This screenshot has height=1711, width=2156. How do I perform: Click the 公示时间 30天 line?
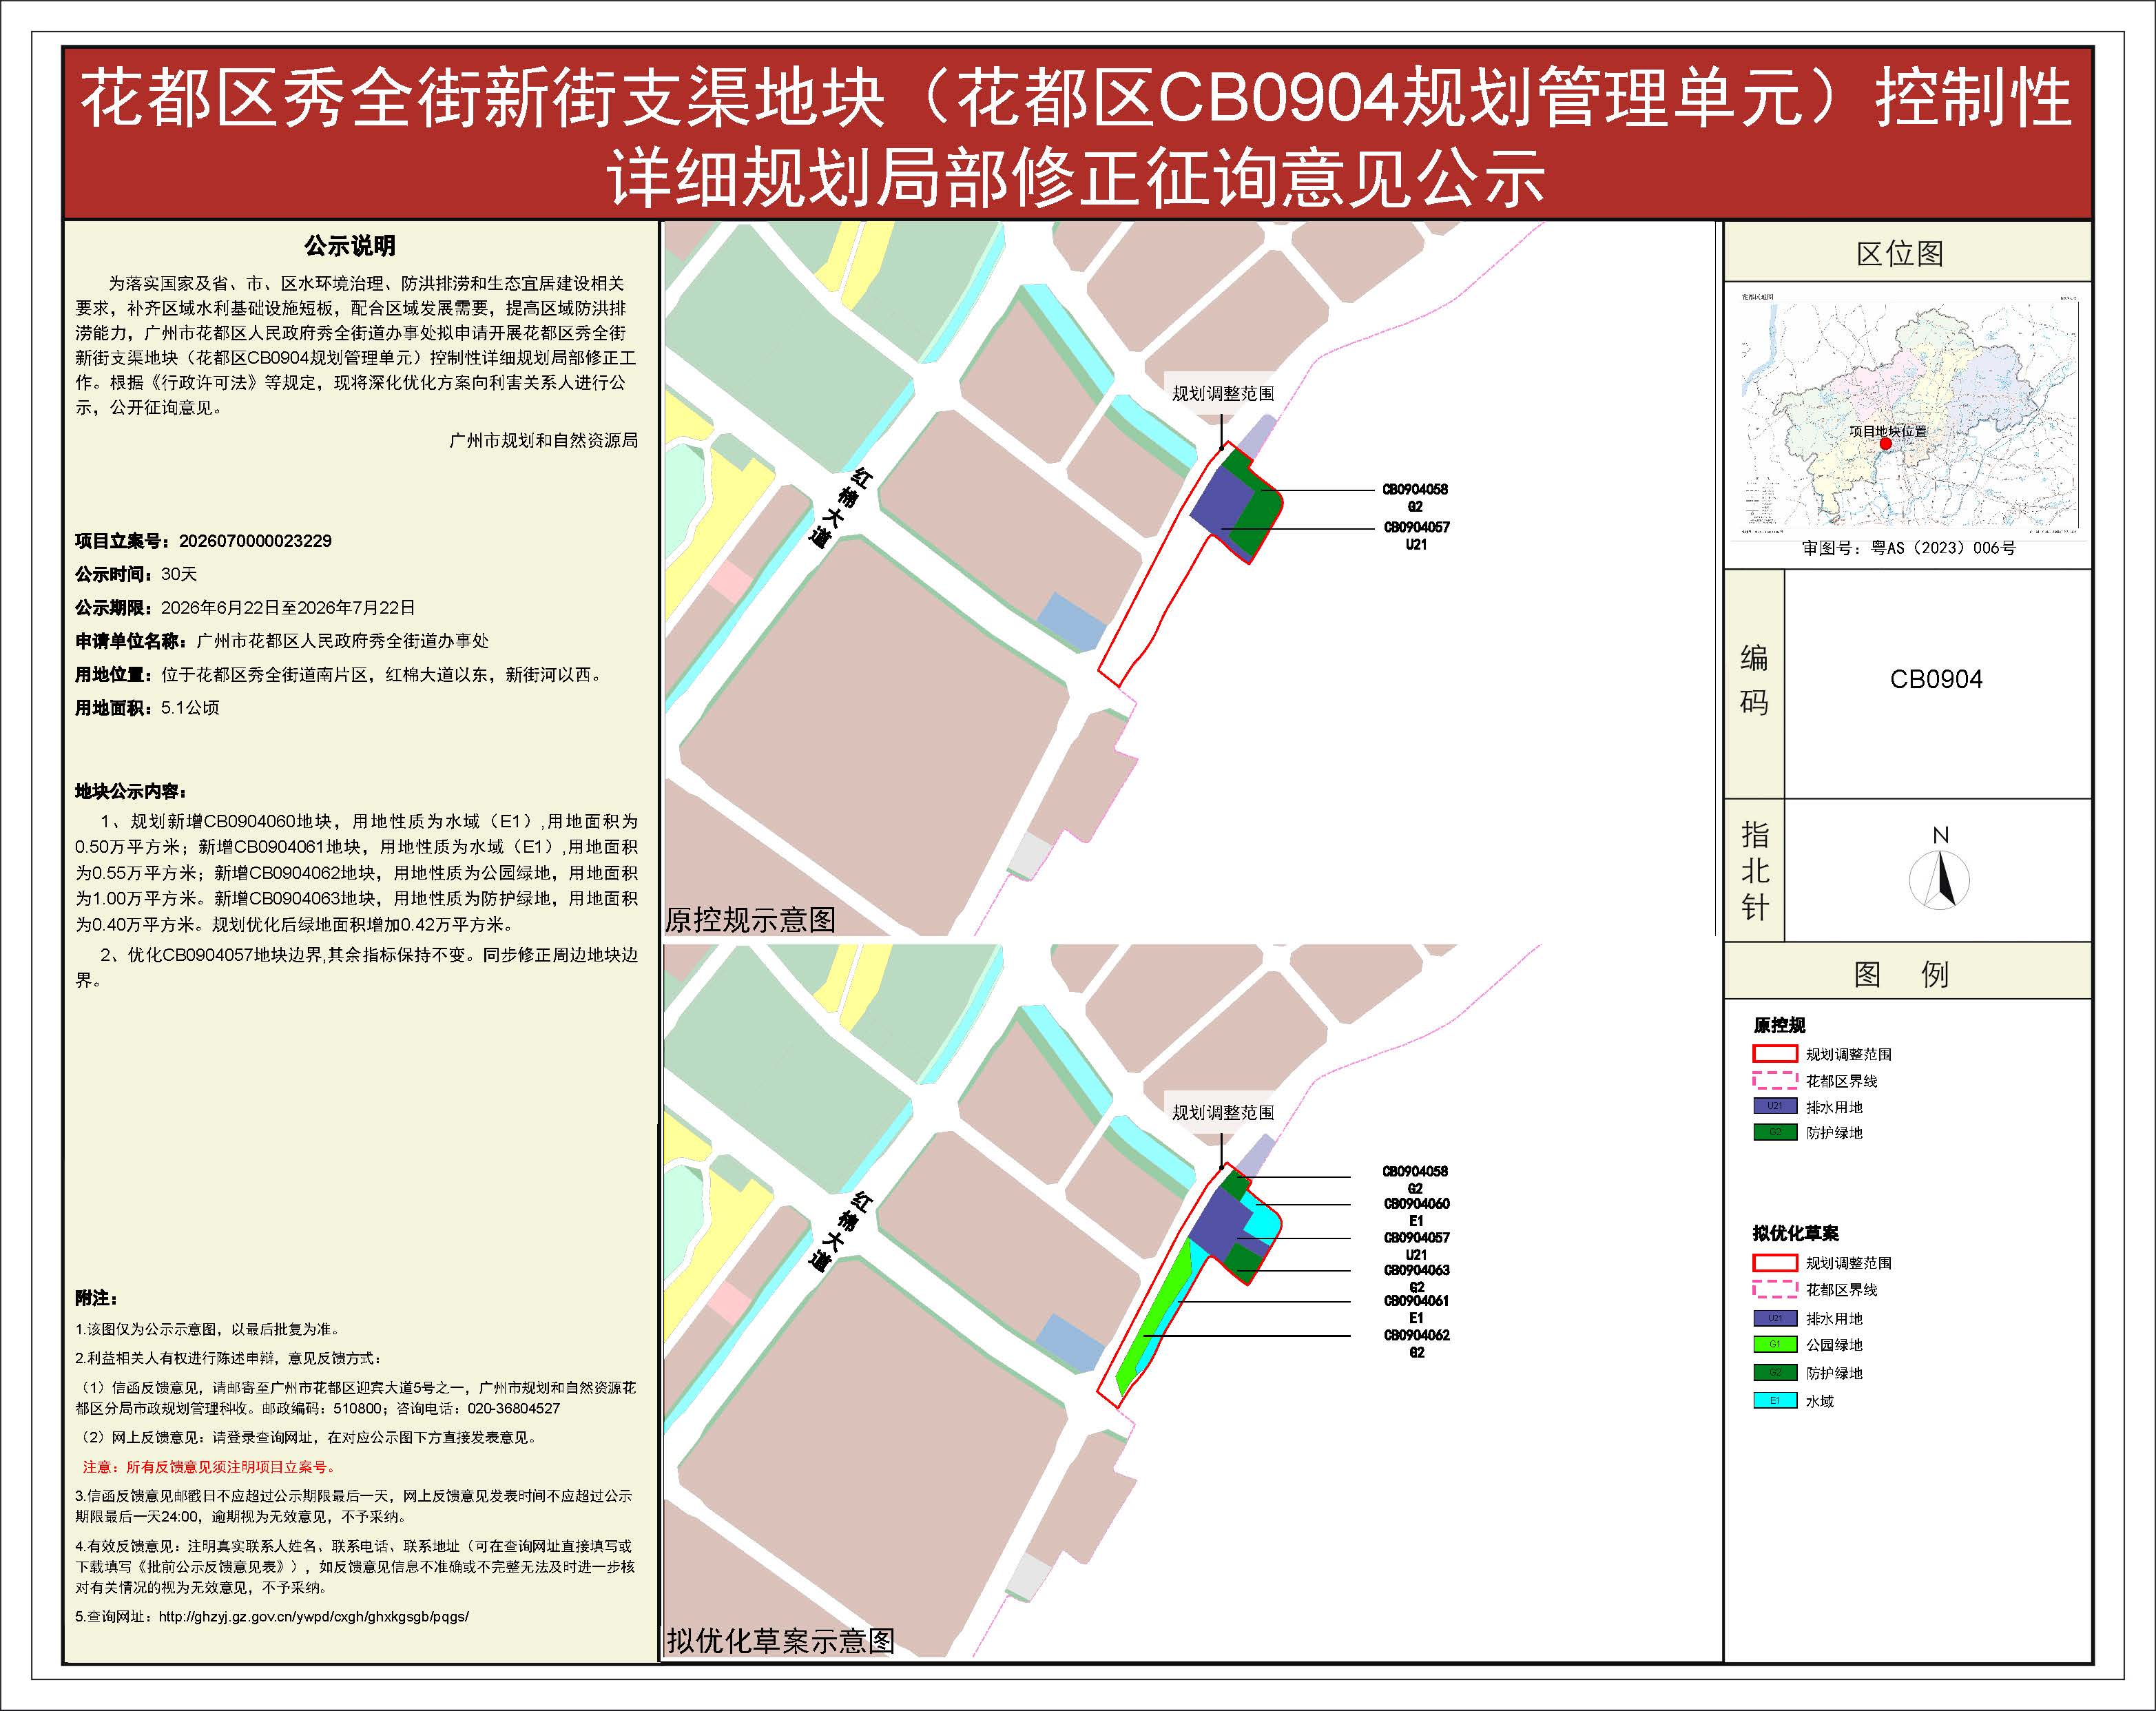pyautogui.click(x=136, y=574)
